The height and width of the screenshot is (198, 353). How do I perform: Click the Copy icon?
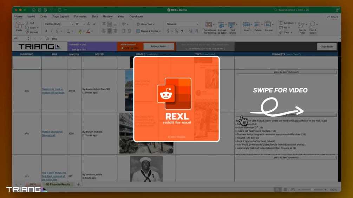click(x=27, y=28)
